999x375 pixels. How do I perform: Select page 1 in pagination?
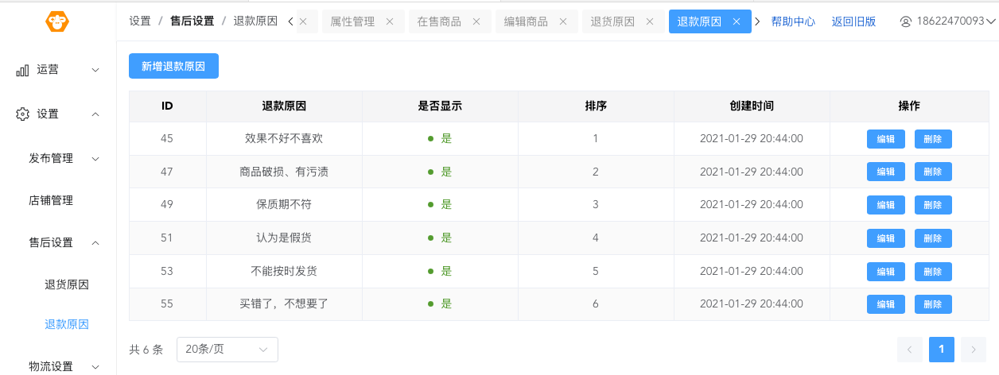pyautogui.click(x=942, y=350)
